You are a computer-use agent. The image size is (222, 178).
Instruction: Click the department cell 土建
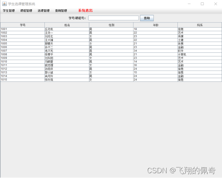coord(200,40)
